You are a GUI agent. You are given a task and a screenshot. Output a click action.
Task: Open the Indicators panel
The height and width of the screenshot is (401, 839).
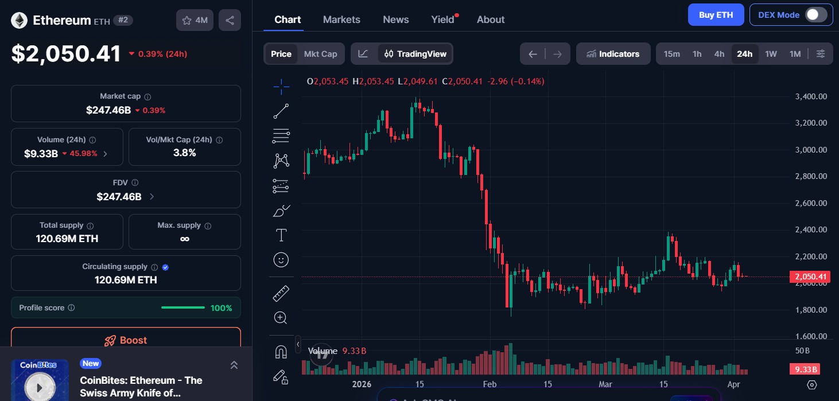point(613,53)
